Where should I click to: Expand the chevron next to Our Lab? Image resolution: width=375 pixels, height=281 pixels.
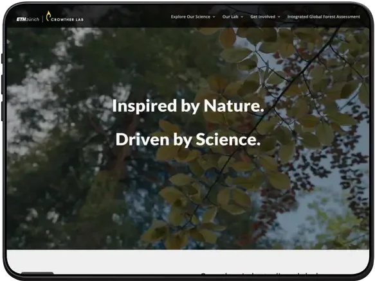pos(242,17)
